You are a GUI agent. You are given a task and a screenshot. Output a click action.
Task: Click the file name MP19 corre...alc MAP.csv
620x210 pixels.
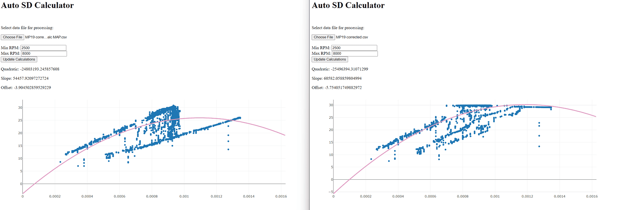(46, 37)
